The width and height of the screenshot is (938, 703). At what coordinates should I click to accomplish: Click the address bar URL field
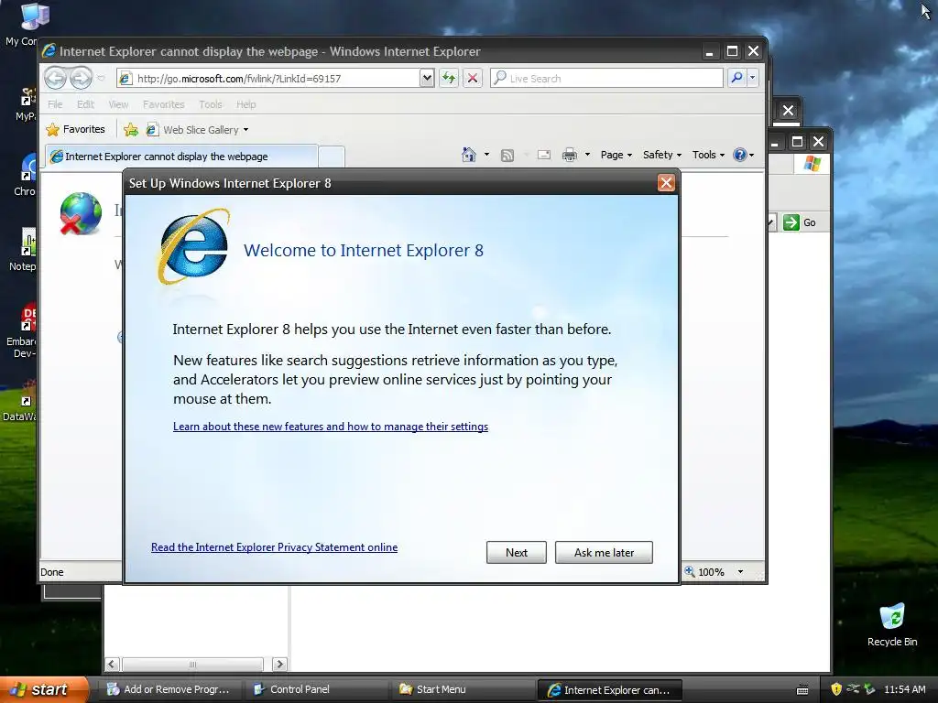(x=268, y=79)
